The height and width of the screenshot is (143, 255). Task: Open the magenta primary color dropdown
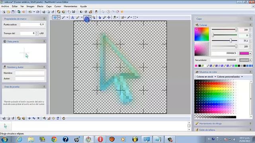point(250,53)
